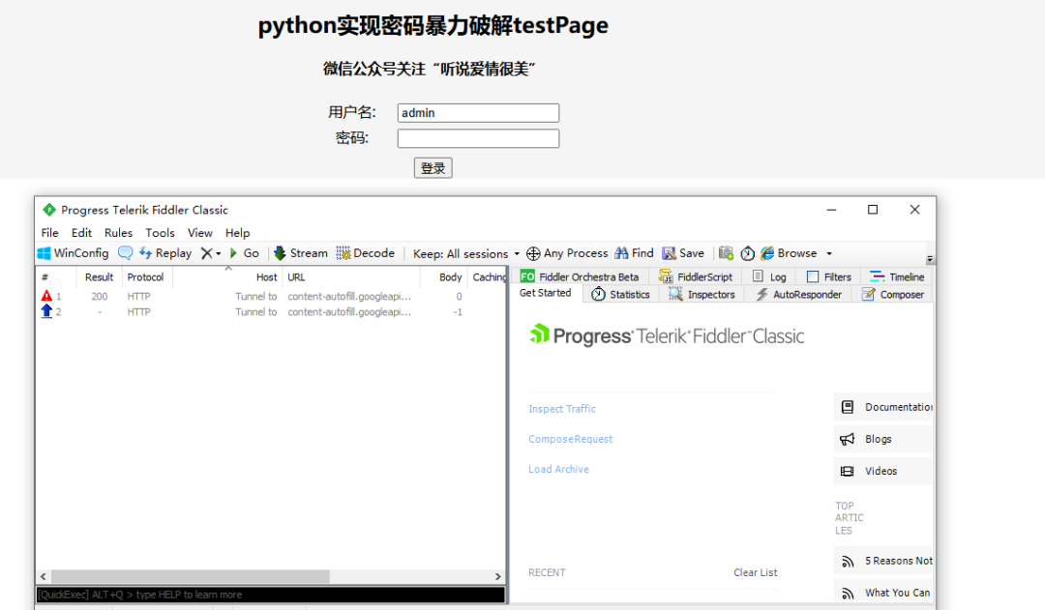Click the WinConfig toolbar button

click(74, 253)
